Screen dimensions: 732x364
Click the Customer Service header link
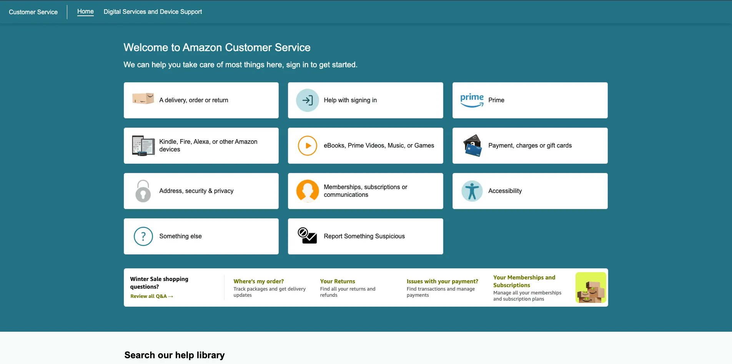(33, 12)
